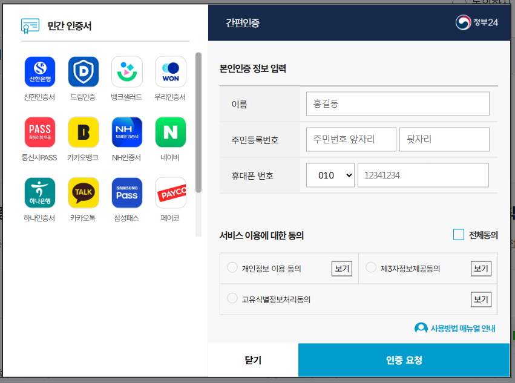Click the 카카오톡 label text
This screenshot has width=515, height=383.
pyautogui.click(x=83, y=218)
